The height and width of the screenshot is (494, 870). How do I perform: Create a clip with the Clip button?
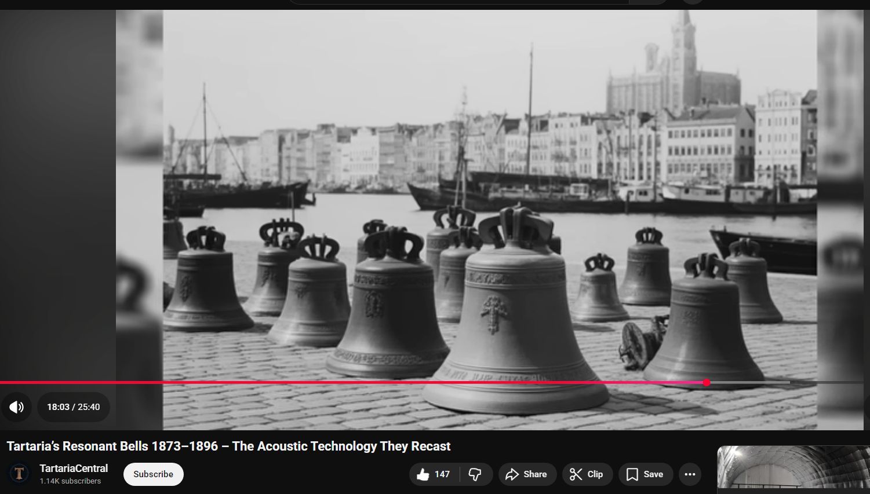click(x=587, y=474)
